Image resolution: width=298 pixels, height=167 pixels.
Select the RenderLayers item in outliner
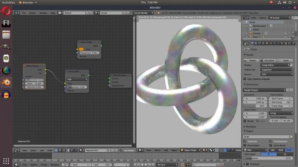click(259, 26)
